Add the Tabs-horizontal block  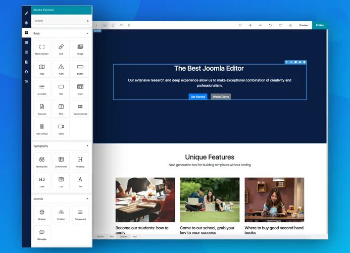click(x=80, y=109)
